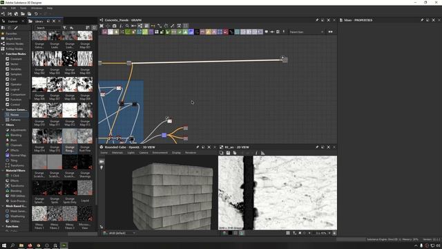Select Atomic Nodes in the library tree
Image resolution: width=442 pixels, height=249 pixels.
click(15, 44)
